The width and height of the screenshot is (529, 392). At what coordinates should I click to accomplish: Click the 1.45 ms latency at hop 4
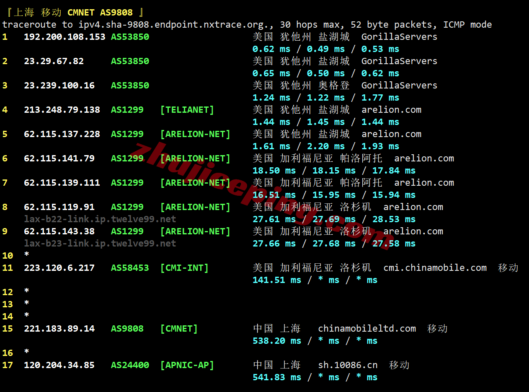[x=326, y=122]
